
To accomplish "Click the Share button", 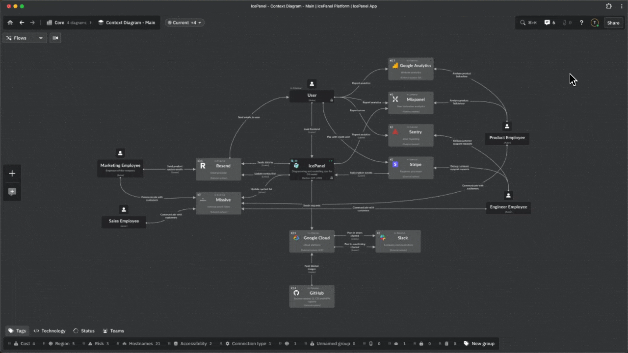I will coord(613,23).
